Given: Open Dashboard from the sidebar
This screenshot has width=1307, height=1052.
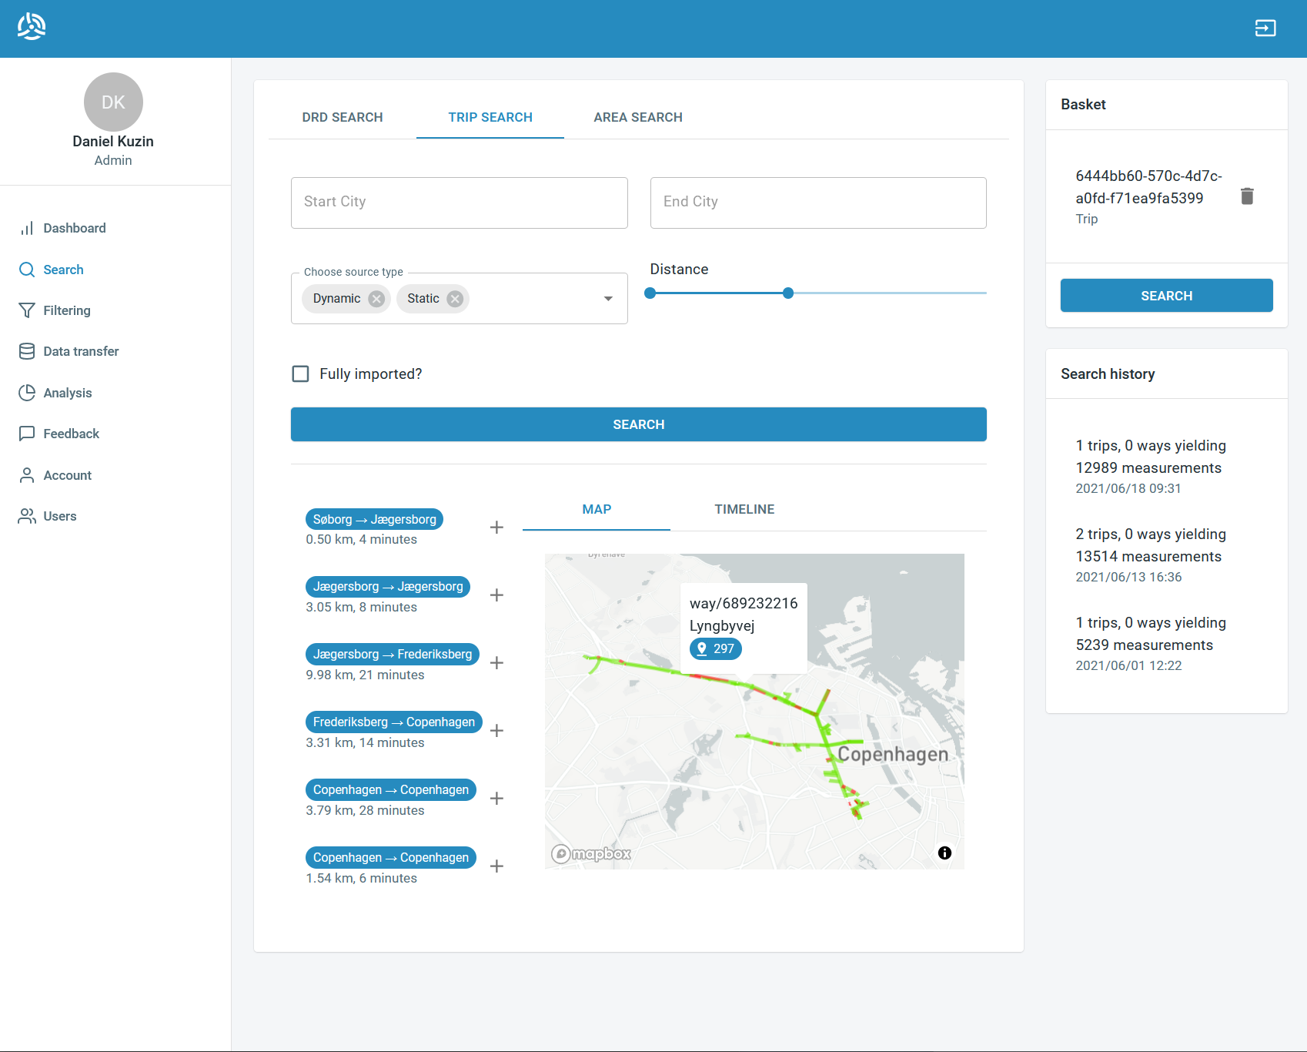Looking at the screenshot, I should 75,228.
